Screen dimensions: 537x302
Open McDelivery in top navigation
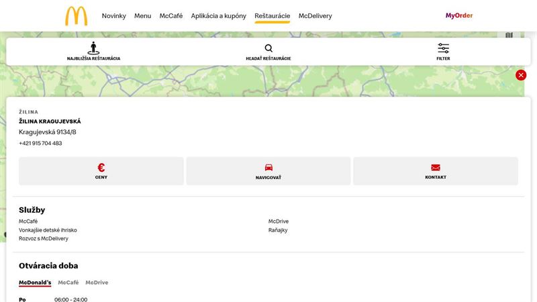point(315,15)
